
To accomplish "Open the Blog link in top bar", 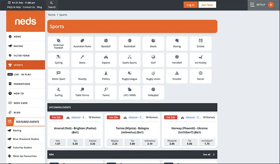I will [x=40, y=7].
